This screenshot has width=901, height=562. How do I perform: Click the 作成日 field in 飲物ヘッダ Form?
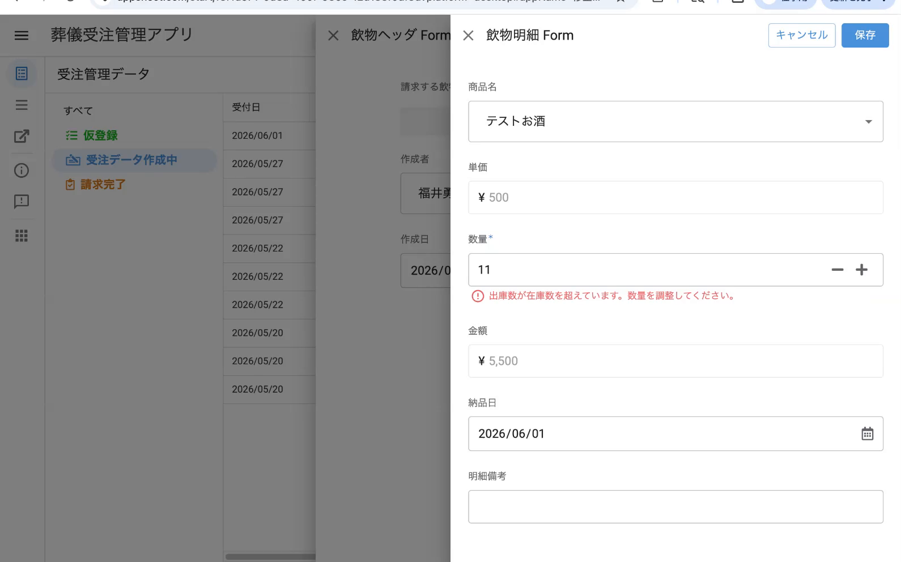tap(426, 270)
